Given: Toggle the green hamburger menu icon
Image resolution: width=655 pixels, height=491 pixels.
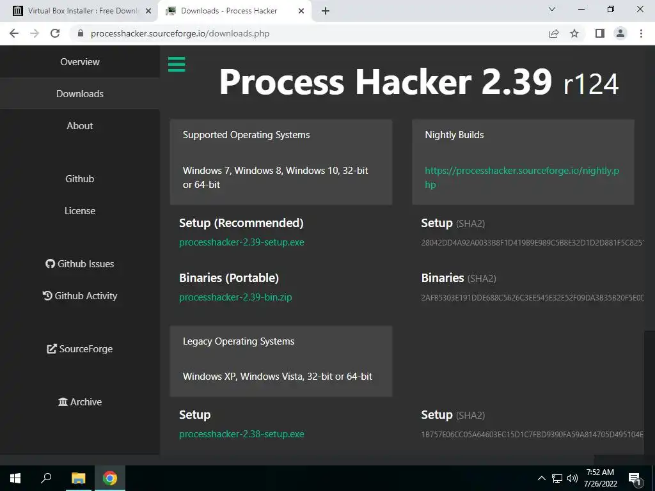Looking at the screenshot, I should (x=177, y=65).
